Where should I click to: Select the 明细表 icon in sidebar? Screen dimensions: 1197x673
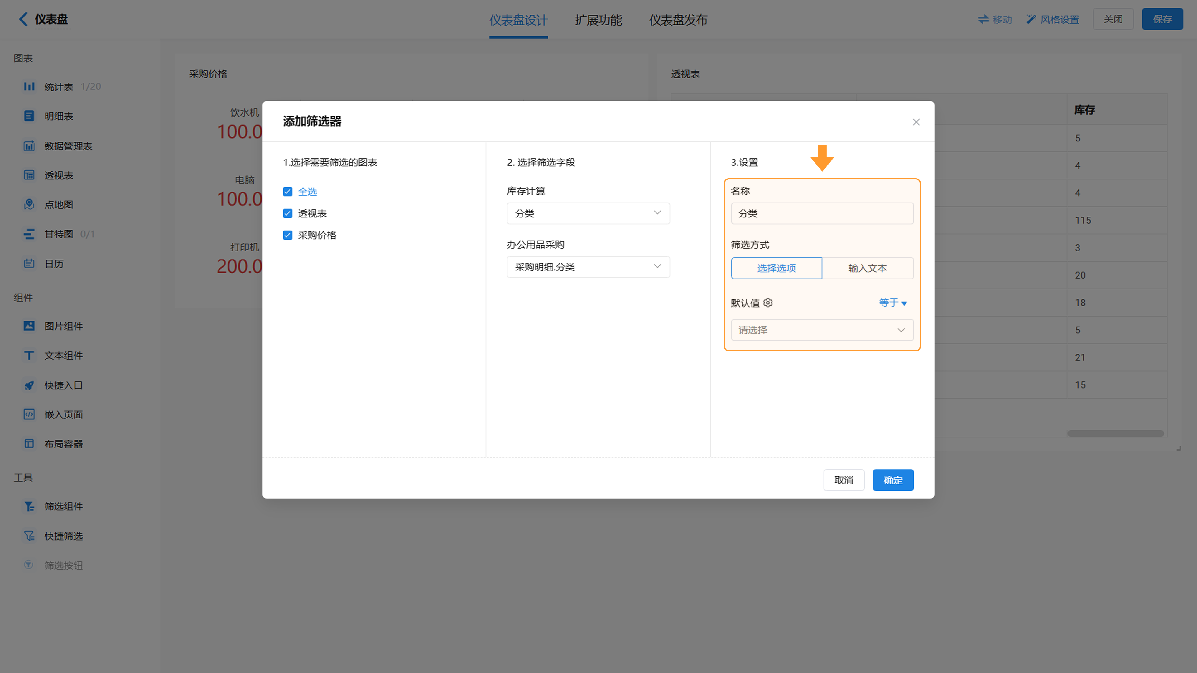tap(29, 116)
